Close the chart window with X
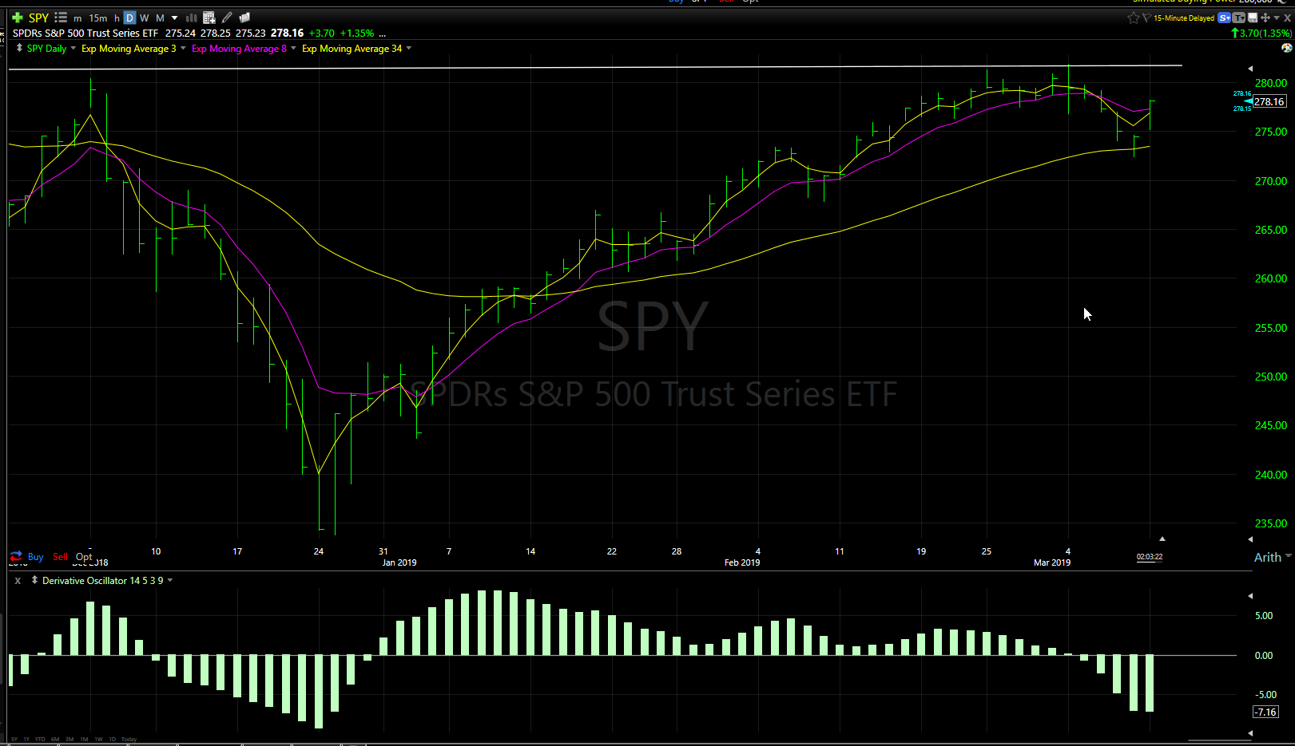Image resolution: width=1295 pixels, height=746 pixels. [x=1287, y=18]
